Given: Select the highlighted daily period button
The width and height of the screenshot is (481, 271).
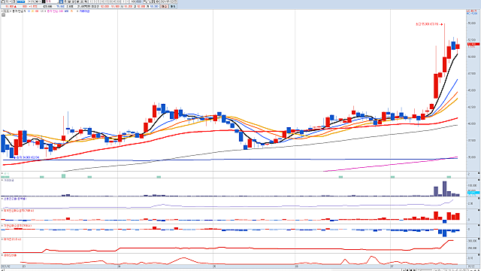Looking at the screenshot, I should pyautogui.click(x=61, y=2).
